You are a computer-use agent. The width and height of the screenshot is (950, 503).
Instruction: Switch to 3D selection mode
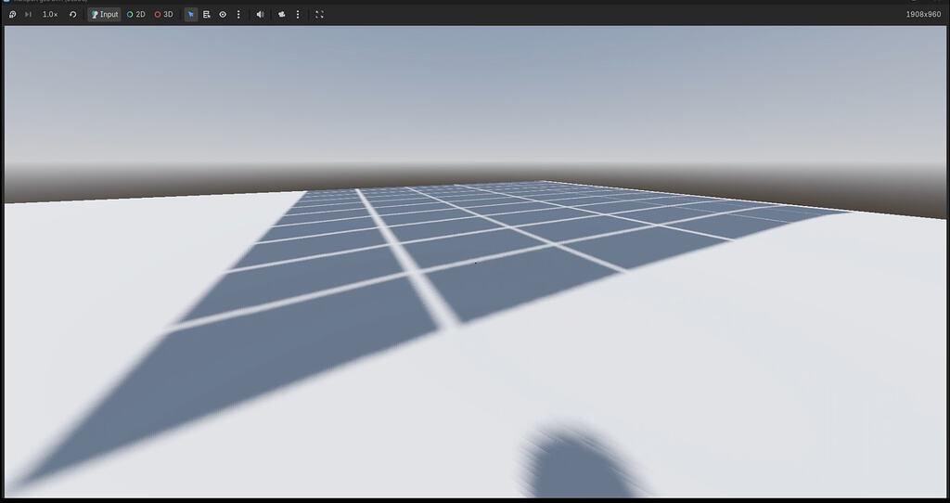pyautogui.click(x=163, y=15)
